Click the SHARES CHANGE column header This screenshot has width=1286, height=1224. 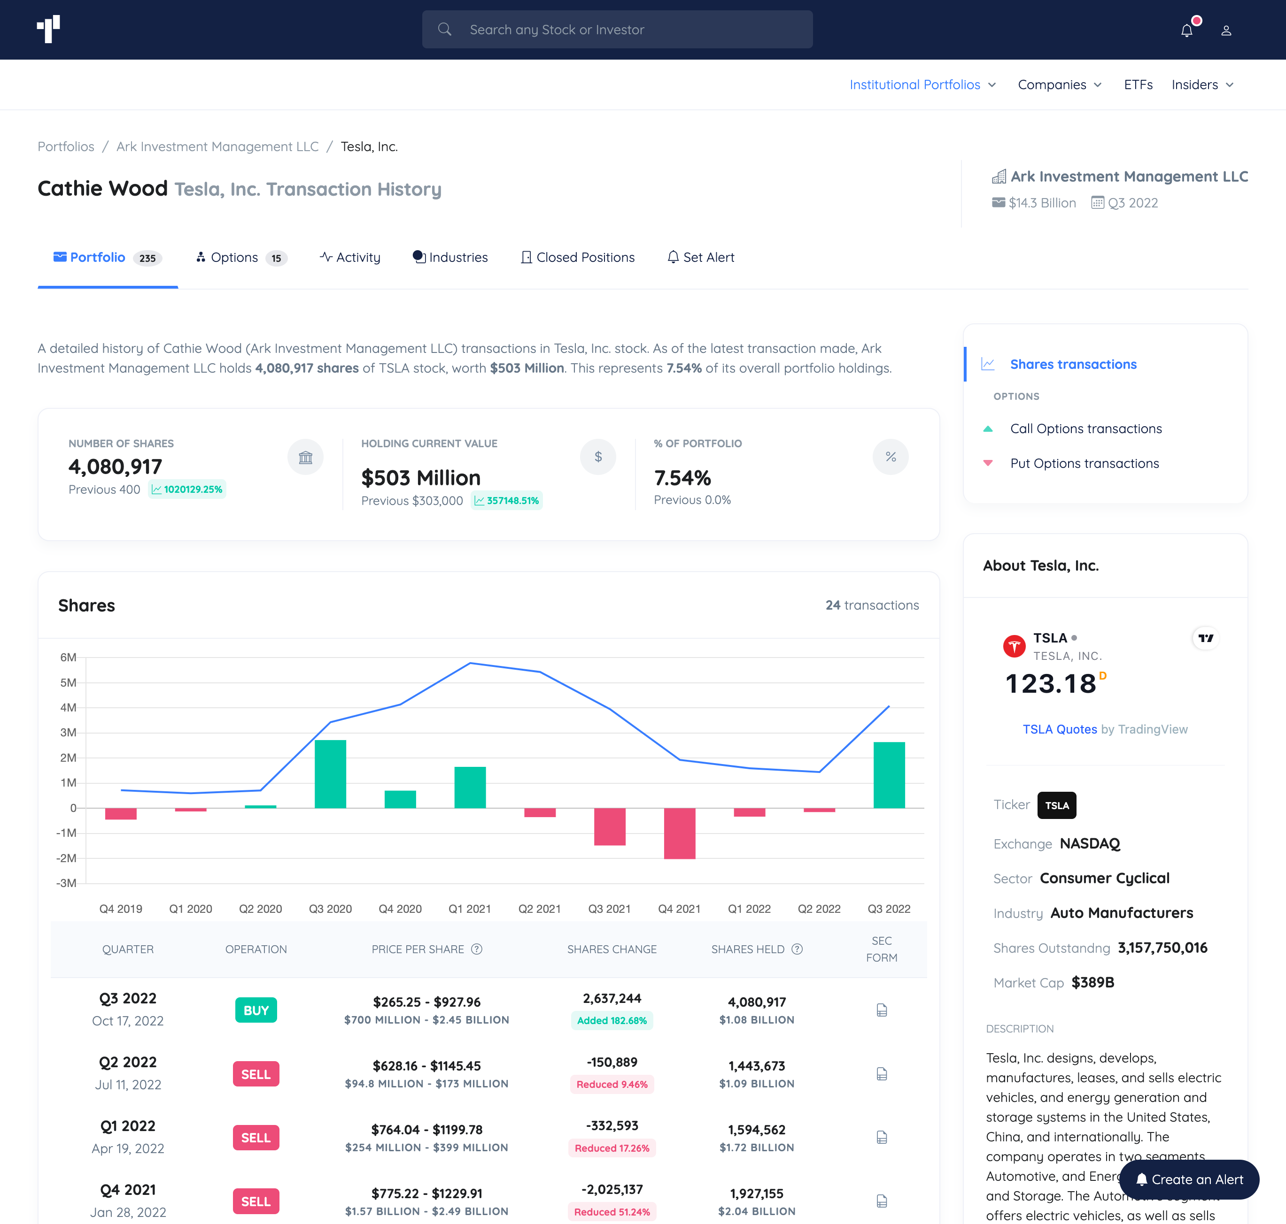(612, 950)
